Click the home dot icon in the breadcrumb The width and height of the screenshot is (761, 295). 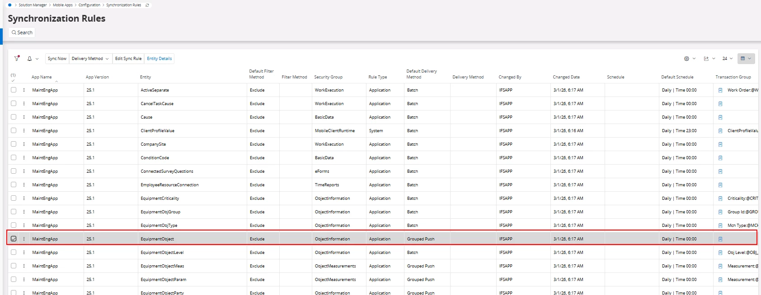coord(9,5)
